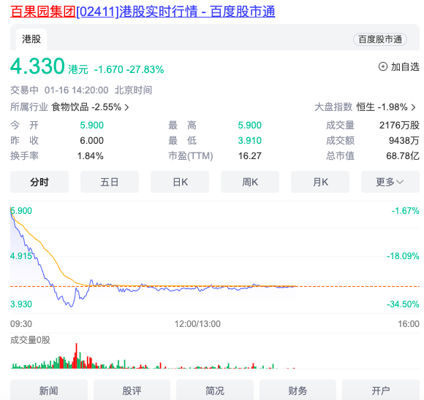Click the chart percentage label -18.09%
This screenshot has width=424, height=400.
pyautogui.click(x=403, y=256)
